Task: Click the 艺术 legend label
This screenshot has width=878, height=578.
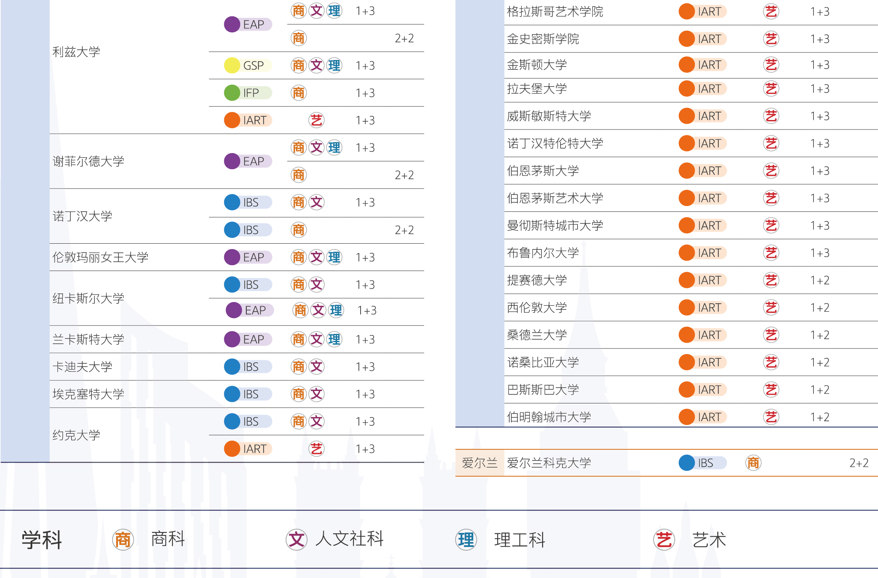Action: [710, 540]
